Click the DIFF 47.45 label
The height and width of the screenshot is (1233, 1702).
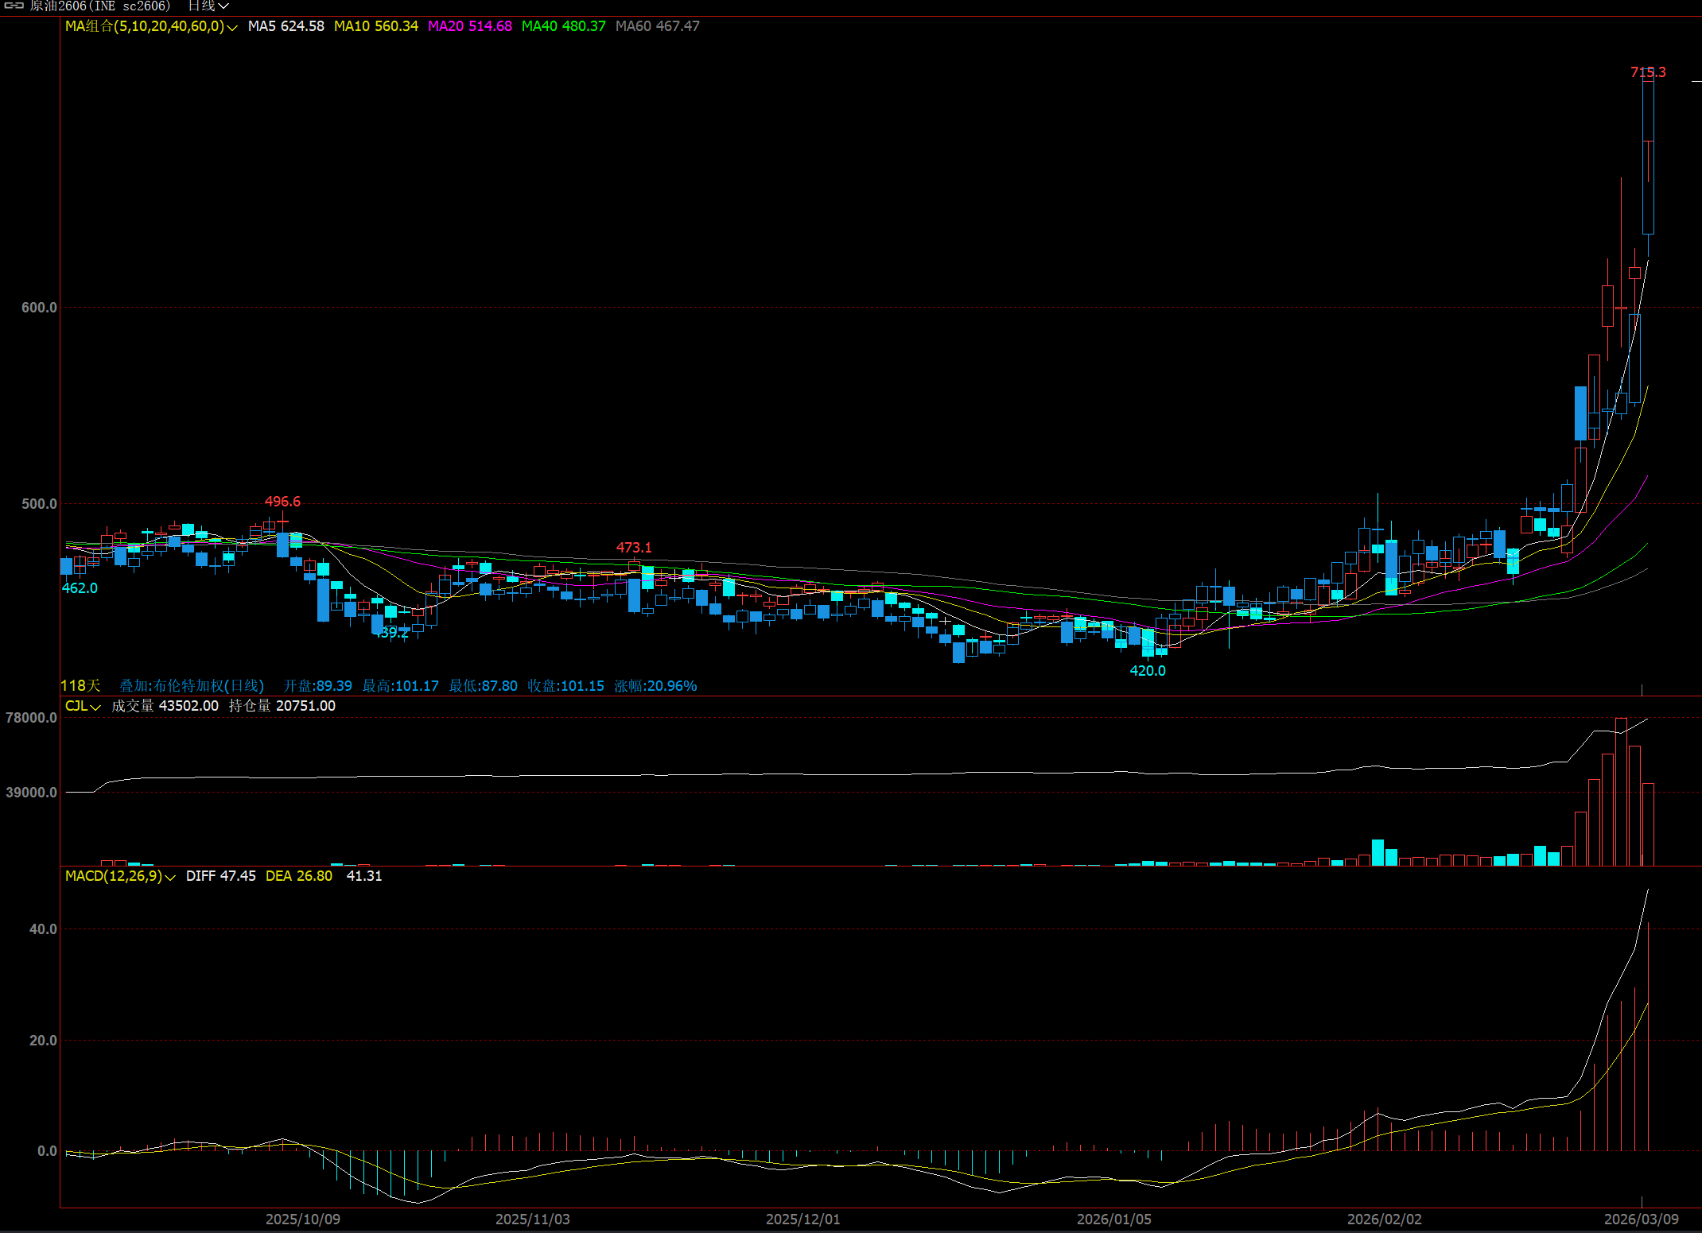220,876
